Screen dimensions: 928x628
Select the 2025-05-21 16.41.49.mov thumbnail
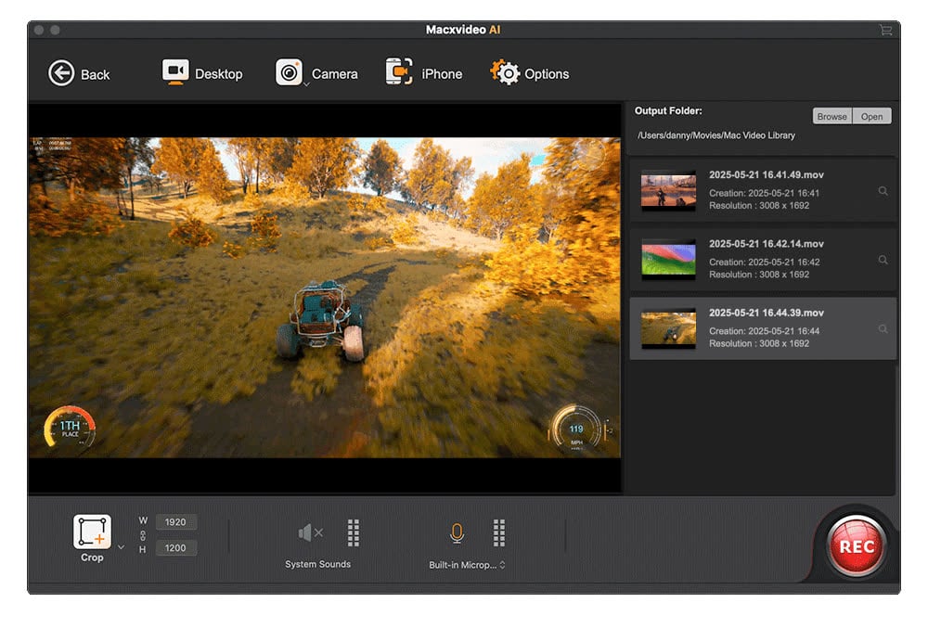point(669,190)
